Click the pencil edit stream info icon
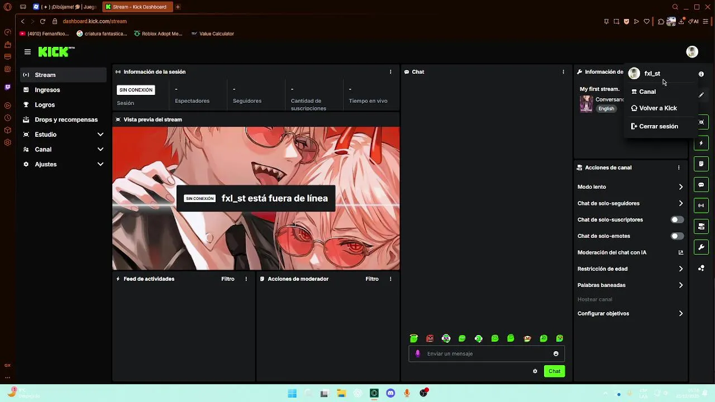The width and height of the screenshot is (715, 402). tap(701, 95)
